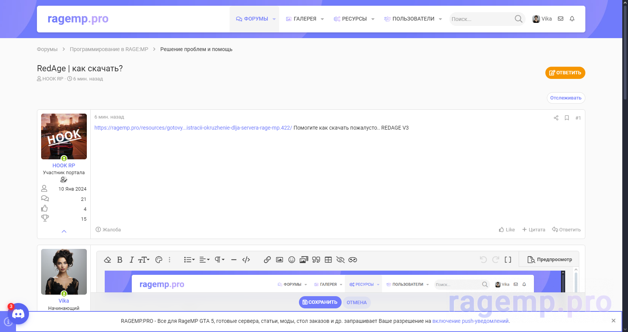Insert an image in editor
This screenshot has width=628, height=332.
pos(280,260)
